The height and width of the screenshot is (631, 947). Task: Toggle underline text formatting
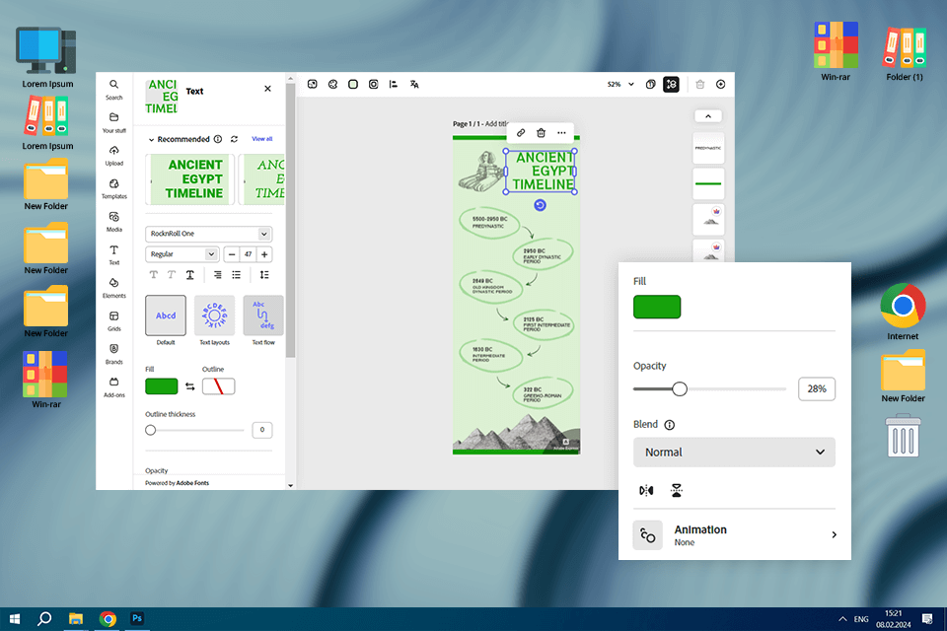[x=189, y=275]
